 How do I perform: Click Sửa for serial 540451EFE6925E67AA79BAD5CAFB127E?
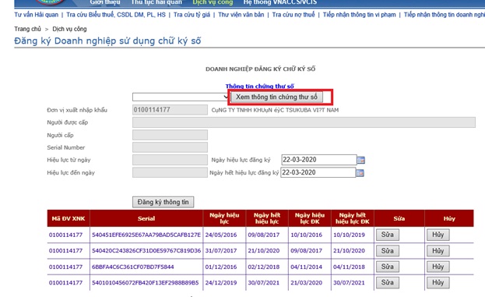coord(387,235)
